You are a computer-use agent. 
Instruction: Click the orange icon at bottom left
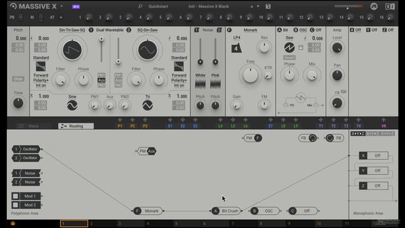[13, 224]
